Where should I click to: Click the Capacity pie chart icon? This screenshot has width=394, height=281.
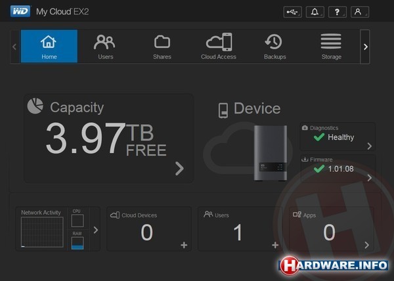pyautogui.click(x=35, y=106)
